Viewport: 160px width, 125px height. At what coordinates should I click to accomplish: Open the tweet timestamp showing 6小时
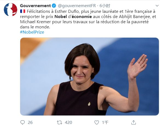tap(105, 6)
